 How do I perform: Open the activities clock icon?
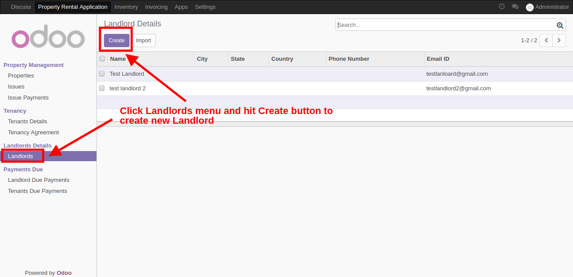[502, 7]
